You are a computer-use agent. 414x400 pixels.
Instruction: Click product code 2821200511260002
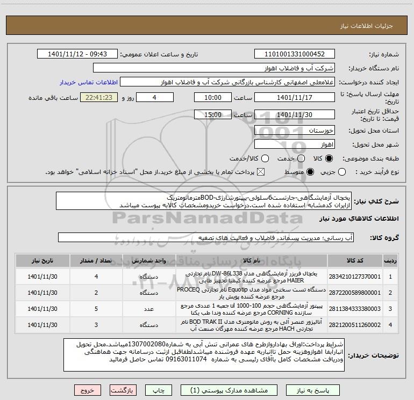pyautogui.click(x=355, y=325)
